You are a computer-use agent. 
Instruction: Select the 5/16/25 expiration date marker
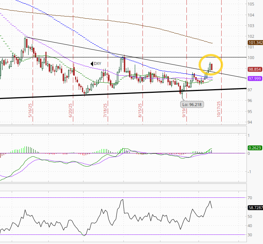point(30,110)
